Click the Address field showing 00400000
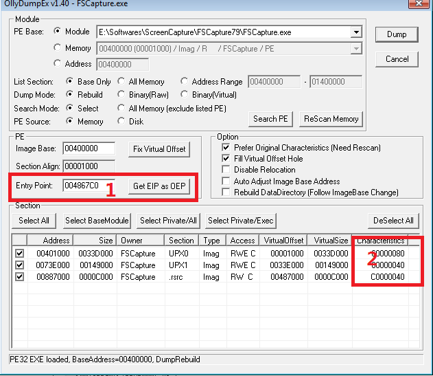The width and height of the screenshot is (433, 376). pyautogui.click(x=123, y=65)
